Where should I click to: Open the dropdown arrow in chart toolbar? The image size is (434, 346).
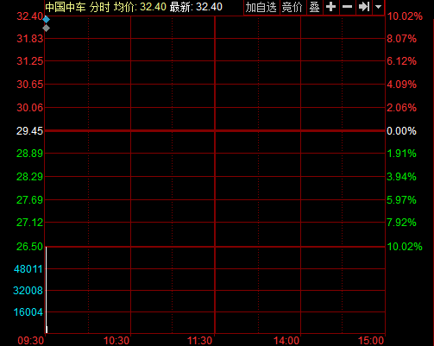[379, 7]
